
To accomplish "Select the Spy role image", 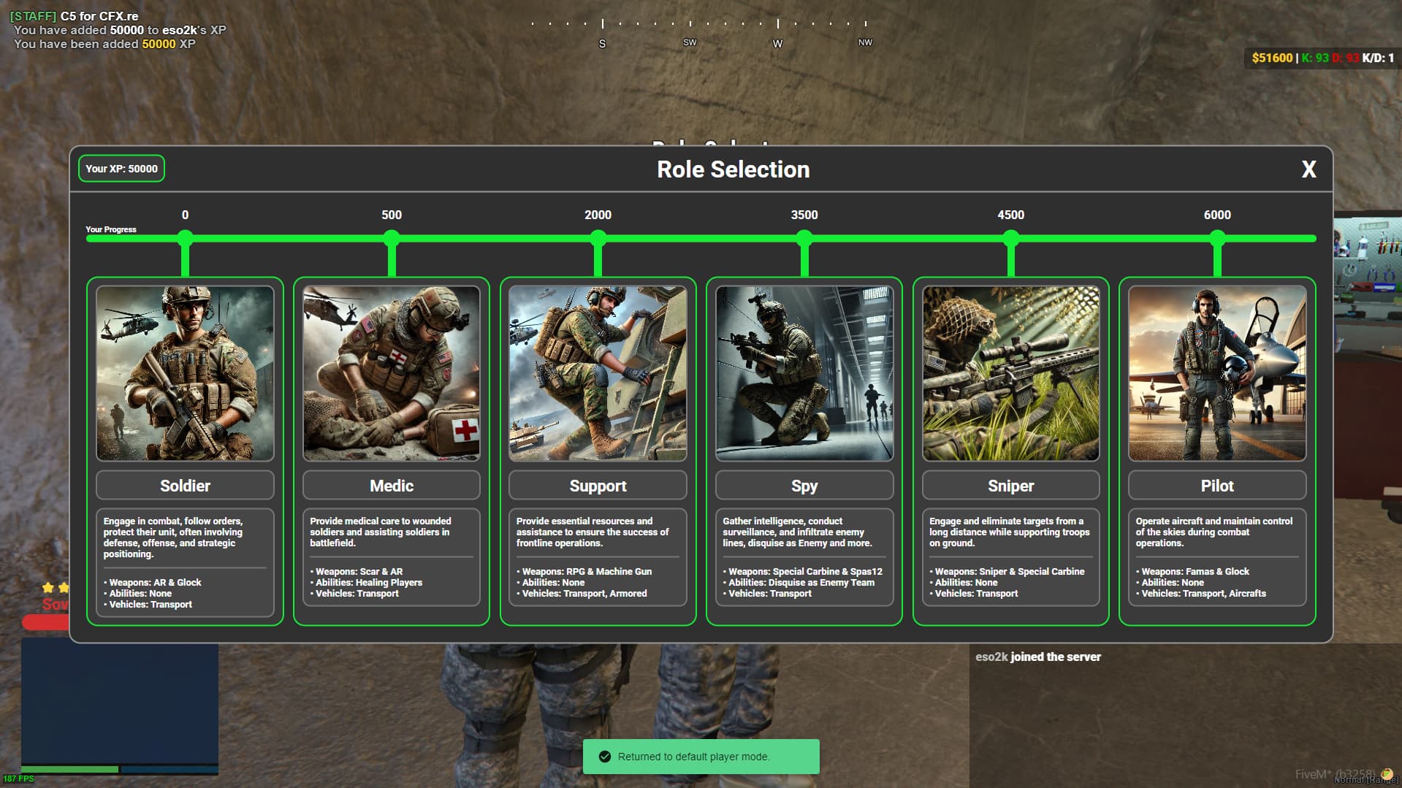I will coord(804,373).
